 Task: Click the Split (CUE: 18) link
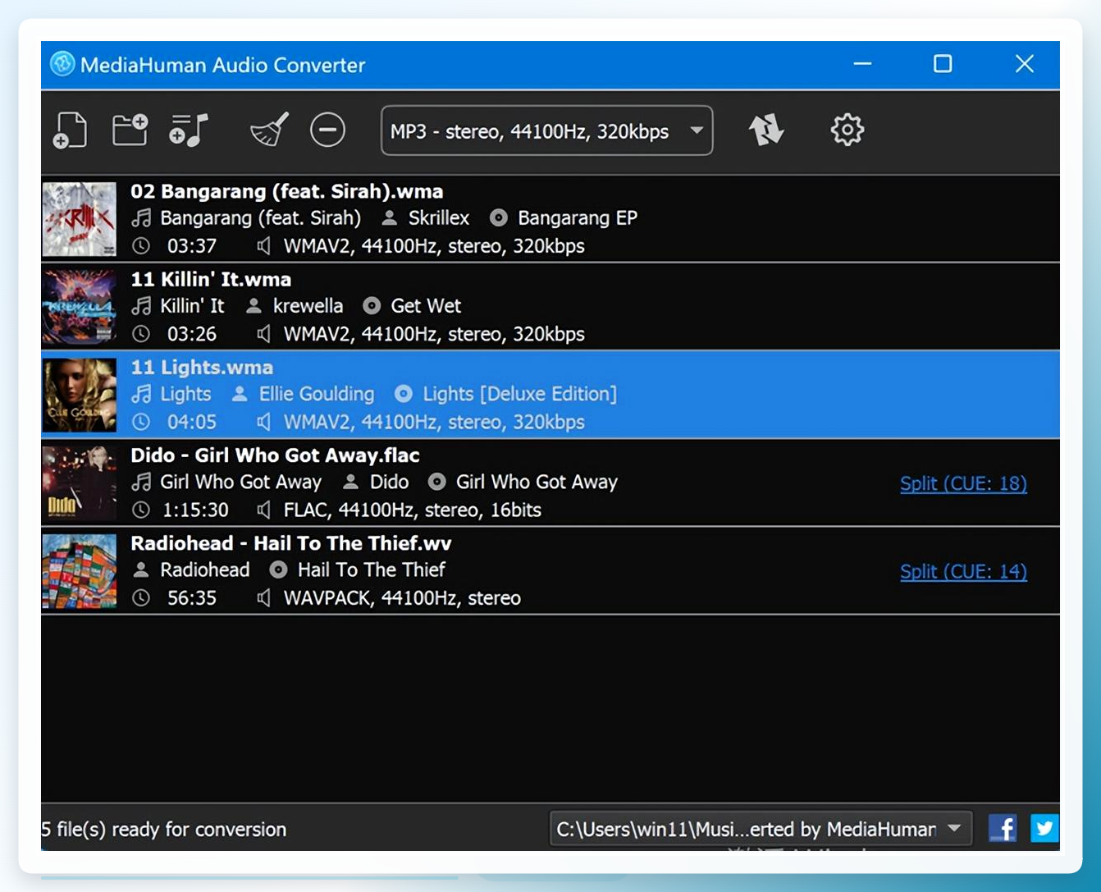963,483
